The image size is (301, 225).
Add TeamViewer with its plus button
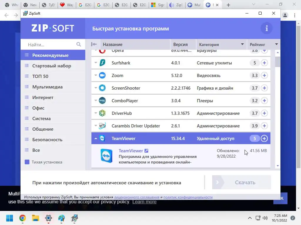click(264, 138)
